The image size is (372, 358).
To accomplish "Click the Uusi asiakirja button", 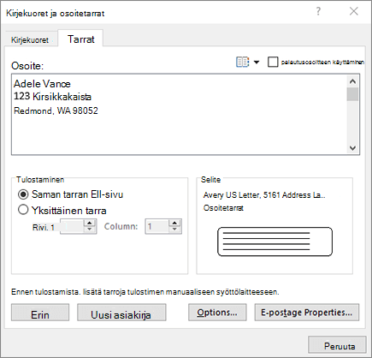I will [x=121, y=313].
